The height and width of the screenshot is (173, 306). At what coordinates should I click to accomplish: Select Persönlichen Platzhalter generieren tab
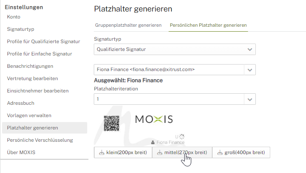(208, 25)
